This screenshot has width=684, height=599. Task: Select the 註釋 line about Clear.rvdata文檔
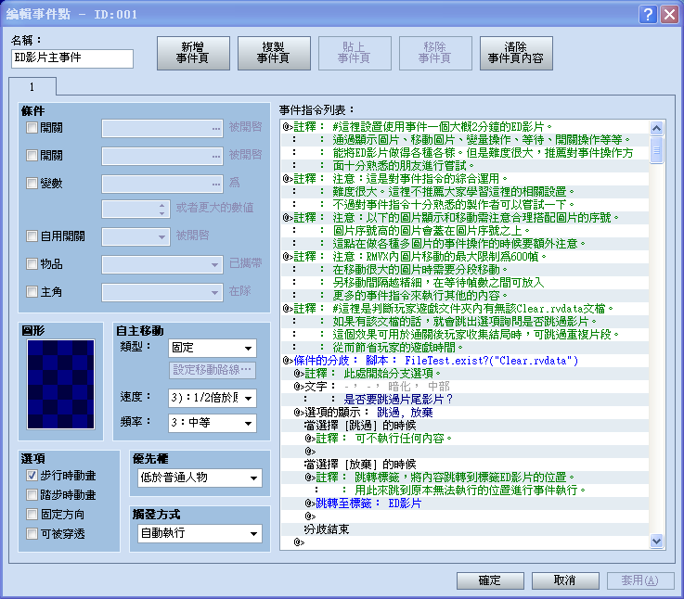465,309
